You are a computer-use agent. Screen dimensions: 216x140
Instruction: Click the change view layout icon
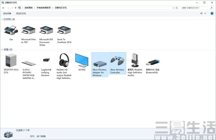(201, 13)
